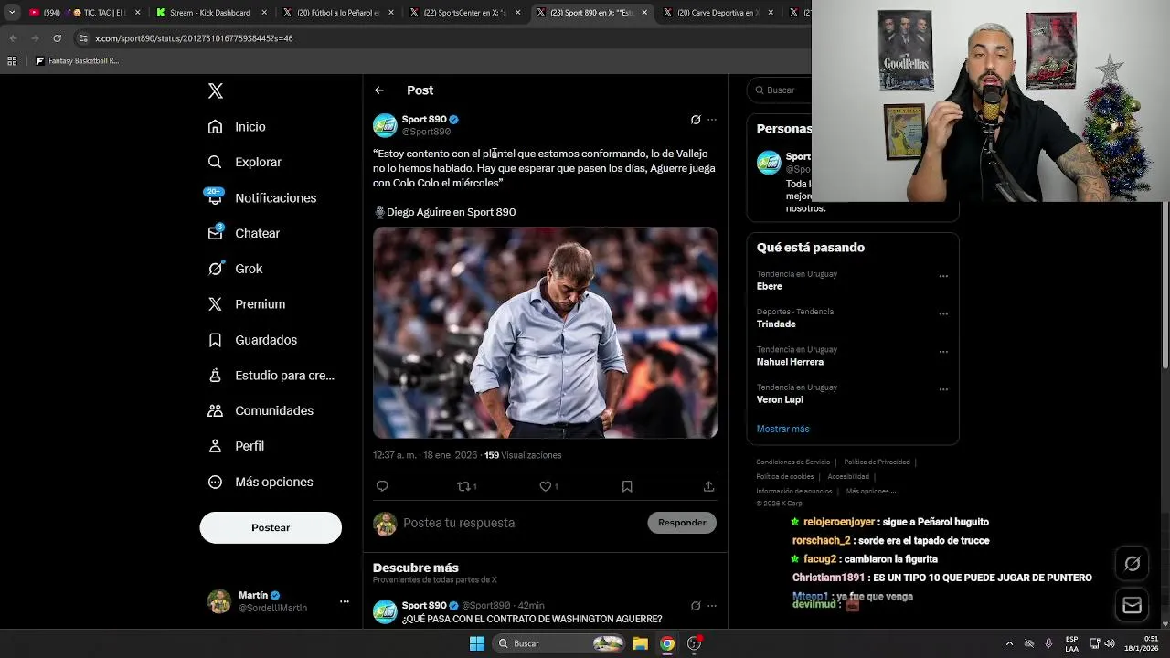Close the Sport 890 en X tab
1170x658 pixels.
point(644,13)
